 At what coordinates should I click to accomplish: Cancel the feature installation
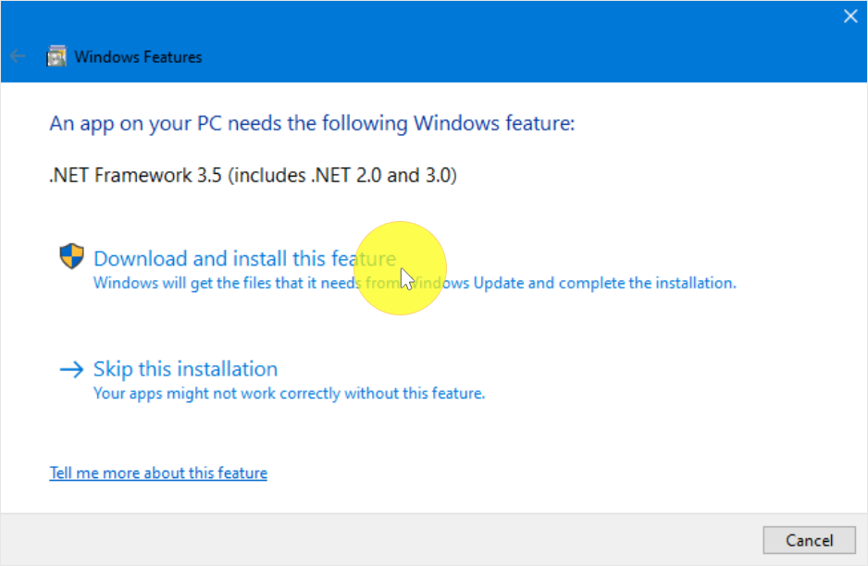(x=809, y=540)
